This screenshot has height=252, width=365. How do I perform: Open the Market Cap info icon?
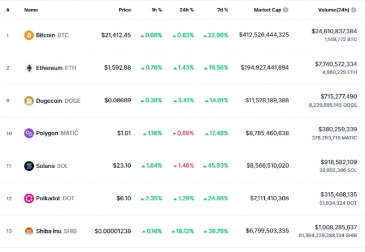(x=285, y=10)
